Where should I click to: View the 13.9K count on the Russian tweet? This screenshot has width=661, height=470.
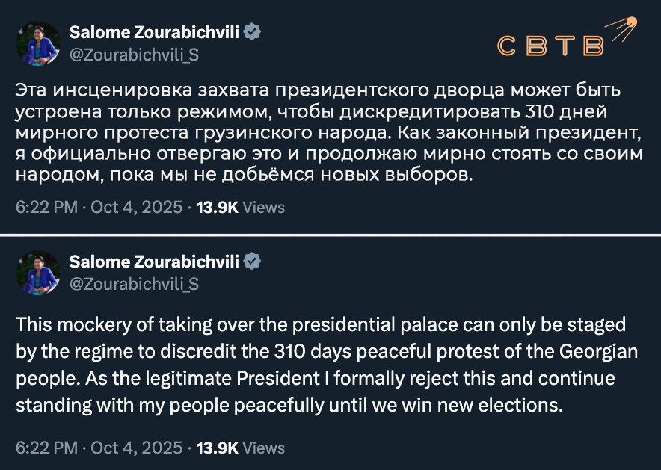tap(216, 208)
